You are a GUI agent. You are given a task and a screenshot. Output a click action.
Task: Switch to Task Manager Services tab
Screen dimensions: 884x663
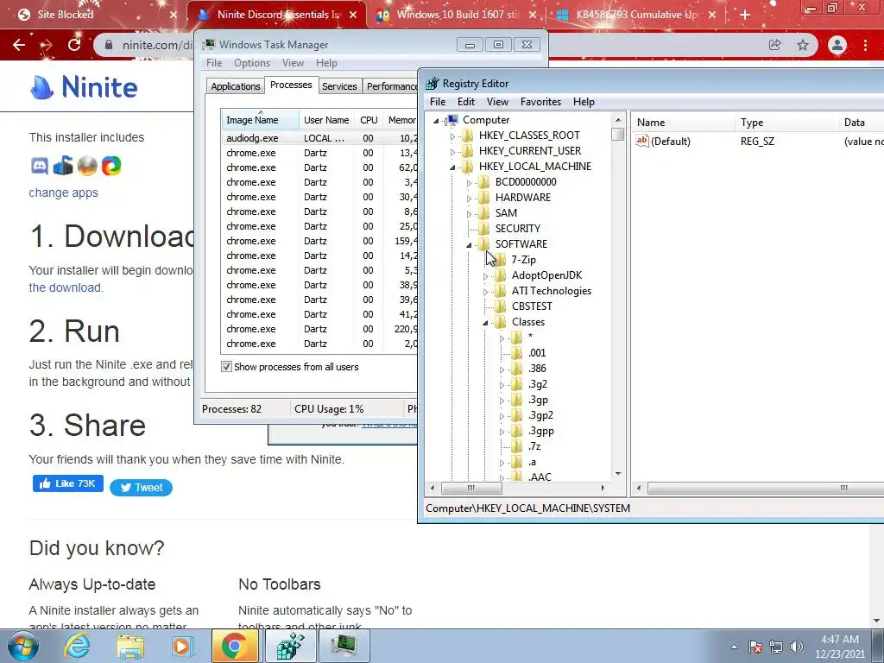(x=339, y=86)
